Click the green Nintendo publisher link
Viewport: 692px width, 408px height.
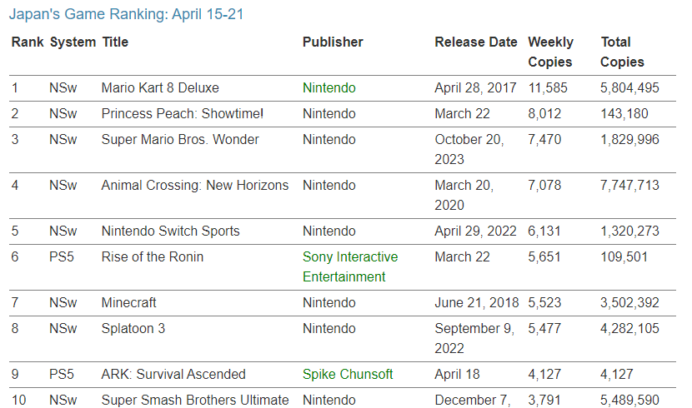click(328, 87)
